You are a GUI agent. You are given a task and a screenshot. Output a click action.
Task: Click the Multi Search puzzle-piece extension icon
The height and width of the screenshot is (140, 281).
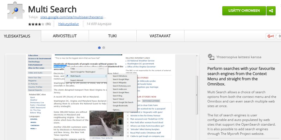(16, 10)
